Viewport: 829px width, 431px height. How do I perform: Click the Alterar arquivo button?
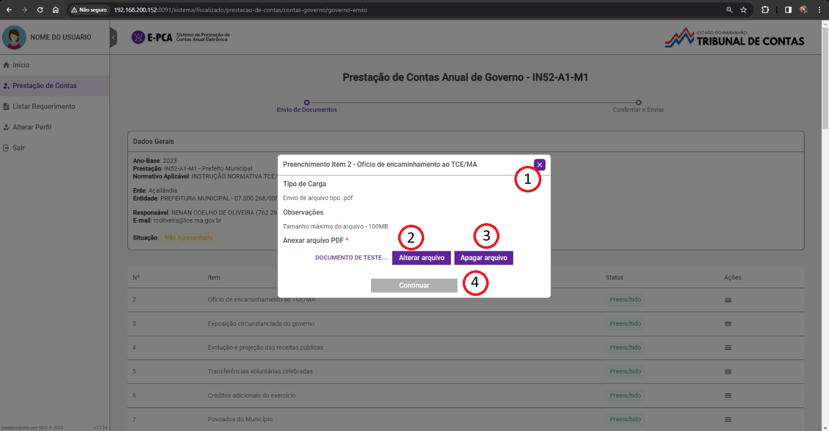point(422,257)
